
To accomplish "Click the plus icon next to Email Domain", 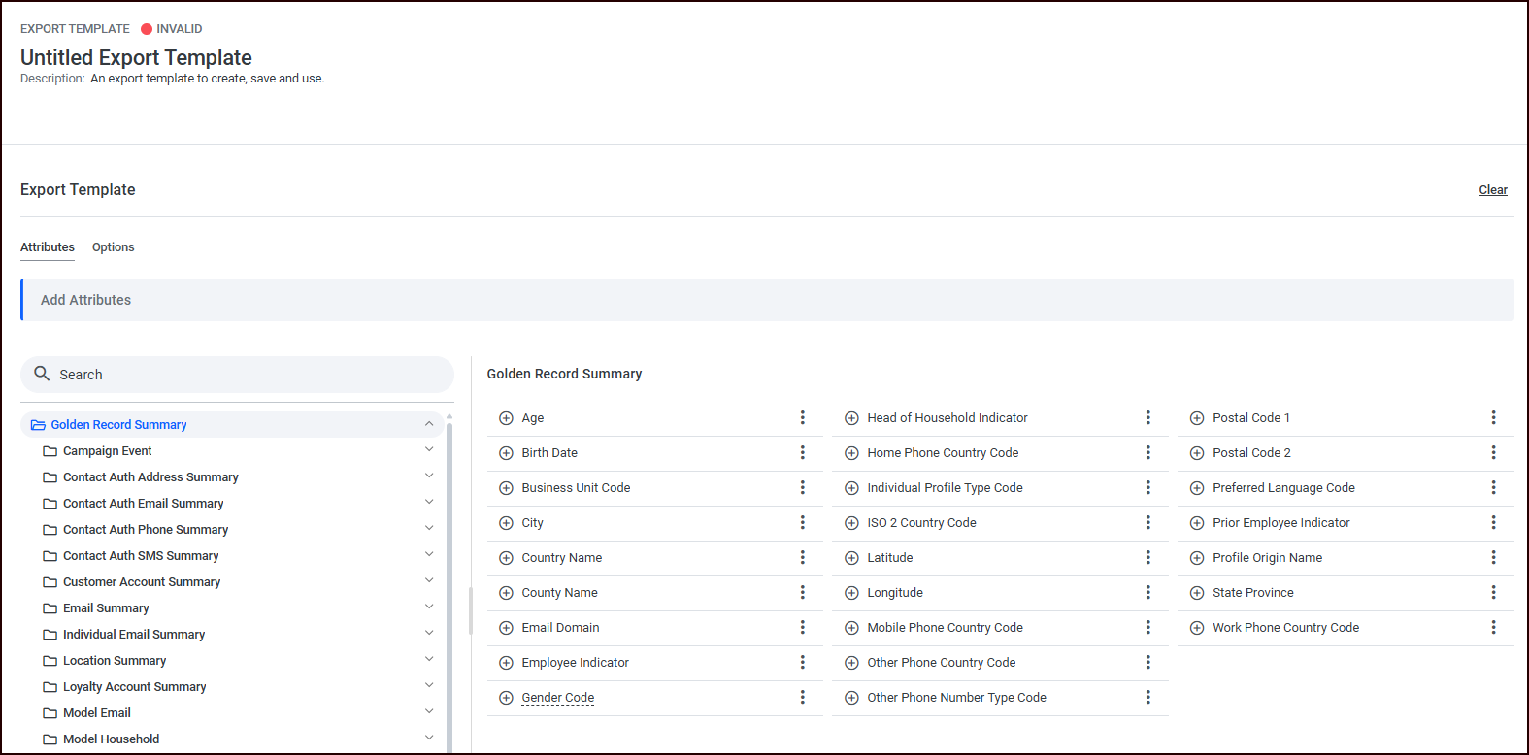I will [x=506, y=628].
